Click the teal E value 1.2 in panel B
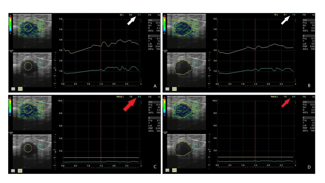This screenshot has height=183, width=325. 293,15
